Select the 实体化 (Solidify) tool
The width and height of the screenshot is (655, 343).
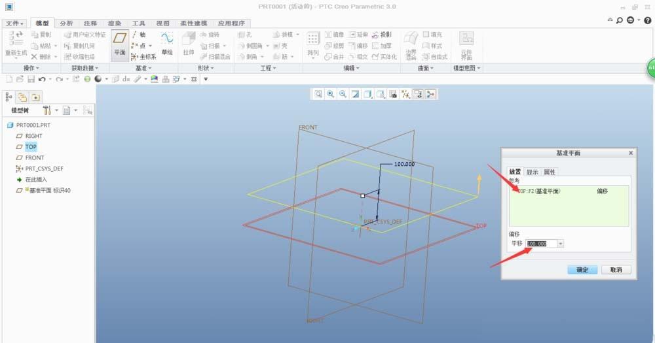(x=384, y=57)
